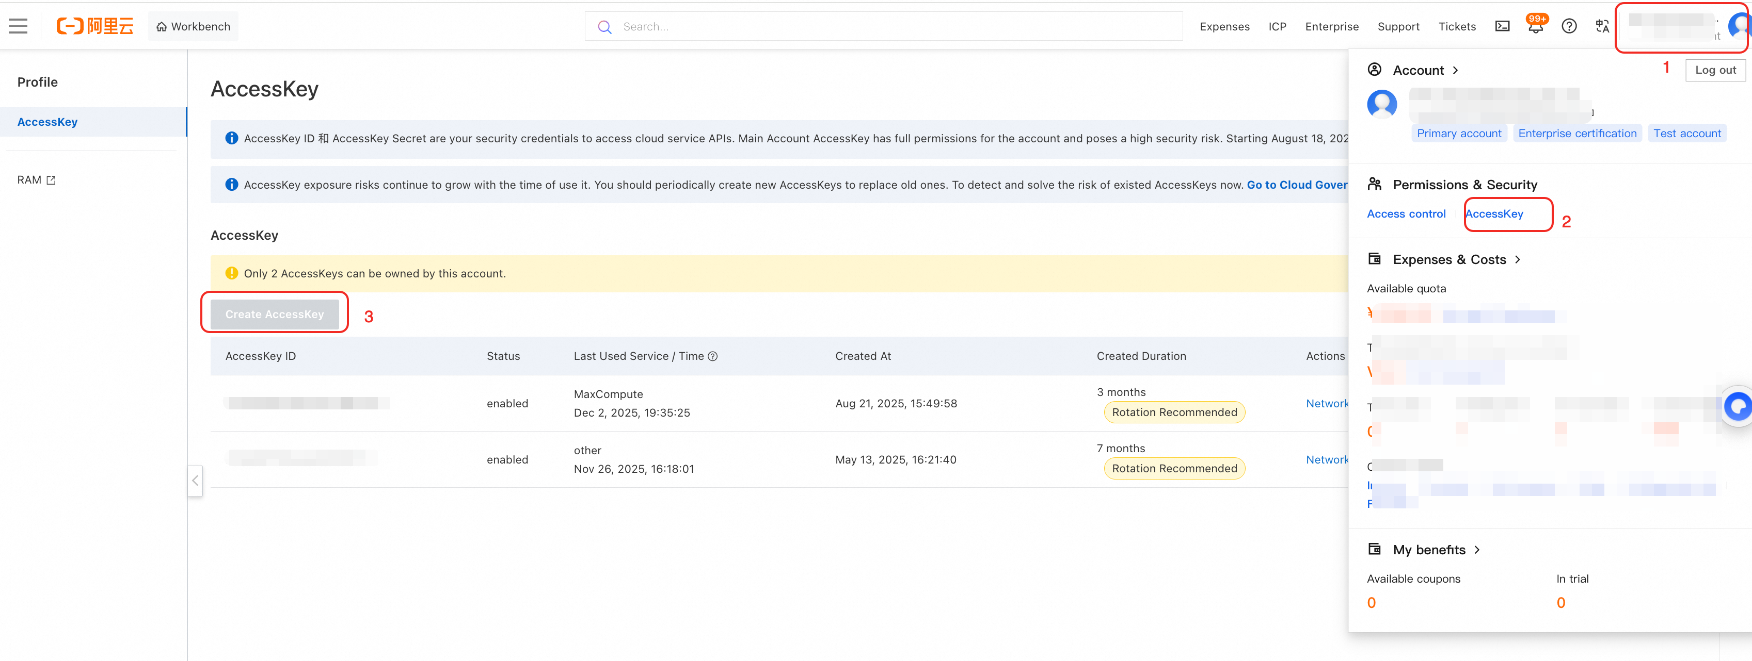Click the Test account tag
1752x661 pixels.
[x=1687, y=133]
